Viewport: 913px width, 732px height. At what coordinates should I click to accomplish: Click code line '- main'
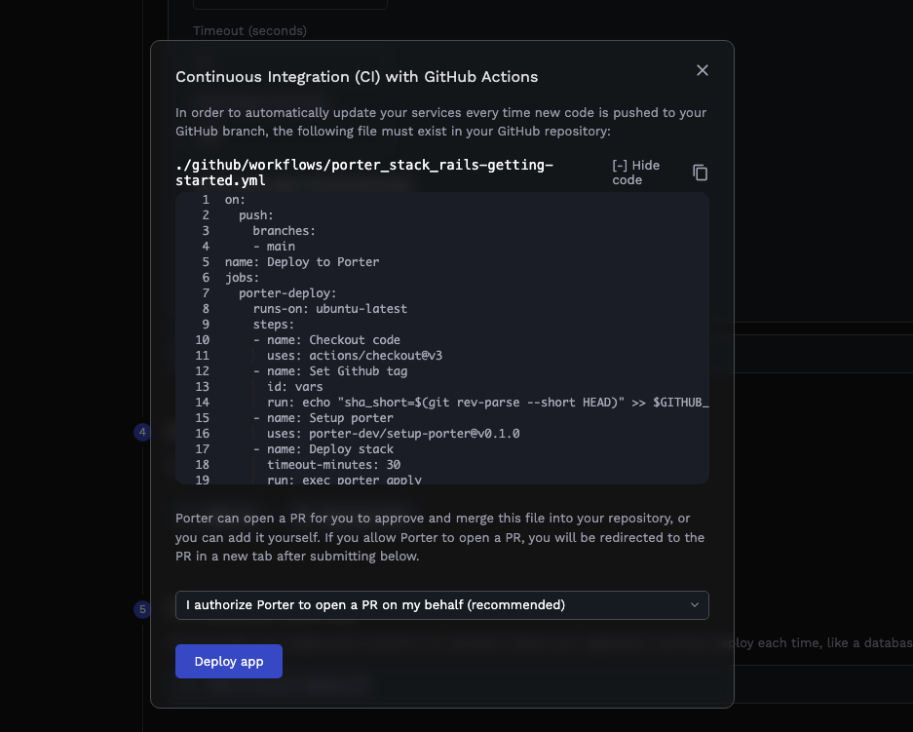click(x=274, y=247)
